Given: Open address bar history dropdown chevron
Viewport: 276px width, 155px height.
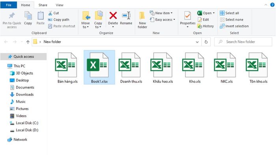Looking at the screenshot, I should click(x=197, y=42).
